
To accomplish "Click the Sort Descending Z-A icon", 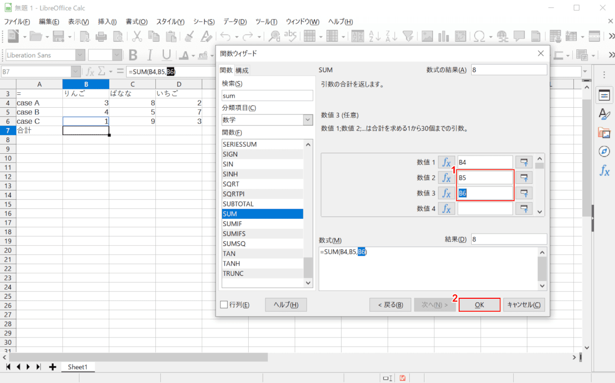I will click(391, 36).
